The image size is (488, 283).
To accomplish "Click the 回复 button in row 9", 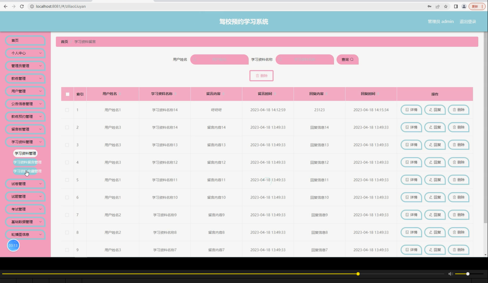I will [x=435, y=250].
